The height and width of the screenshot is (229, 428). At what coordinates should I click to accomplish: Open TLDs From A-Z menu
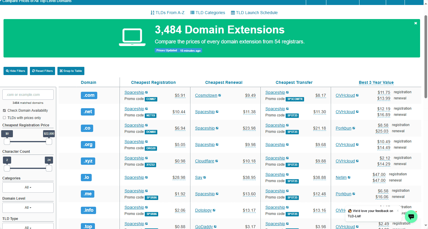168,13
